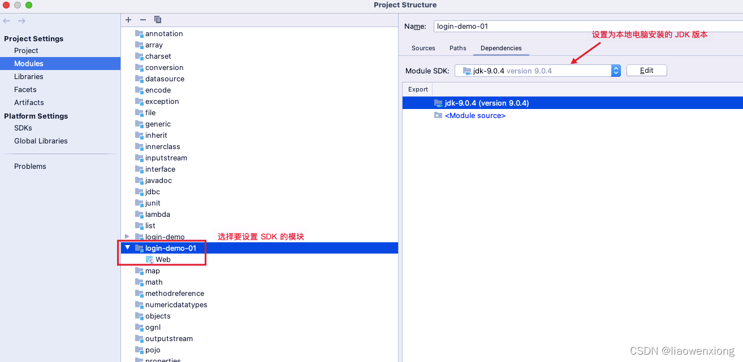Select the pojo module

[x=153, y=350]
